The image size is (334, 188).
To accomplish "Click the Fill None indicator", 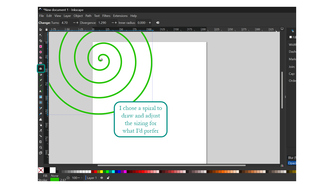I will tap(55, 176).
